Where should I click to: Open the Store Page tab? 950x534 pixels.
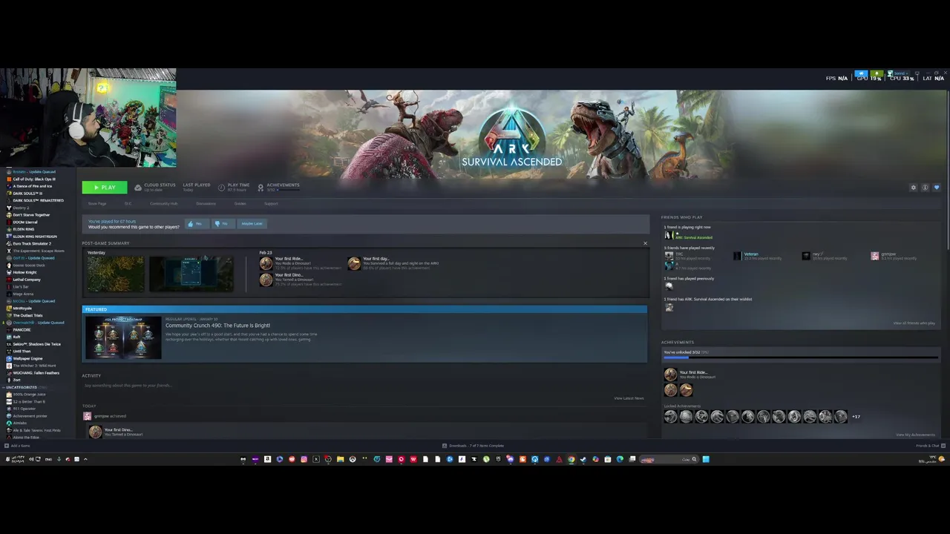tap(97, 203)
